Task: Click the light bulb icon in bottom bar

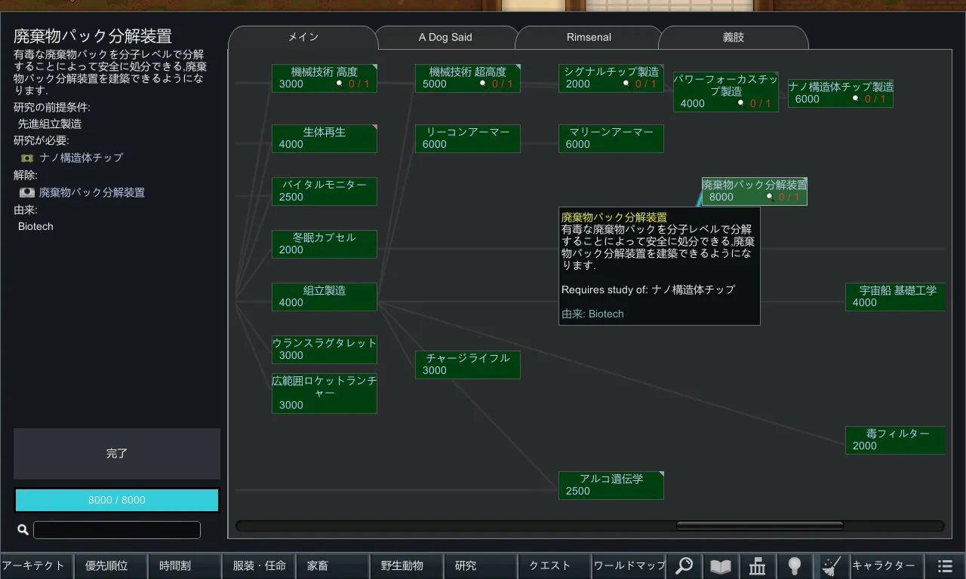Action: click(x=794, y=565)
